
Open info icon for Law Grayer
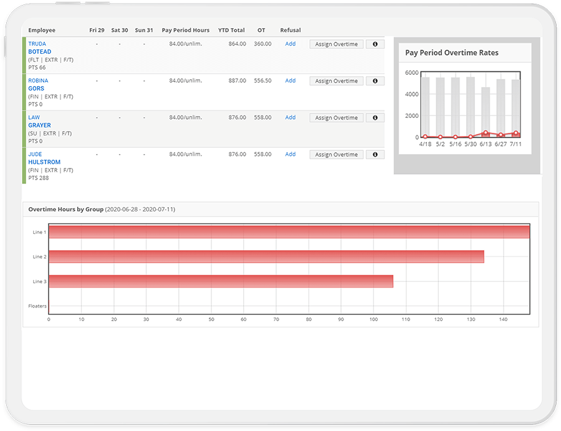click(375, 118)
